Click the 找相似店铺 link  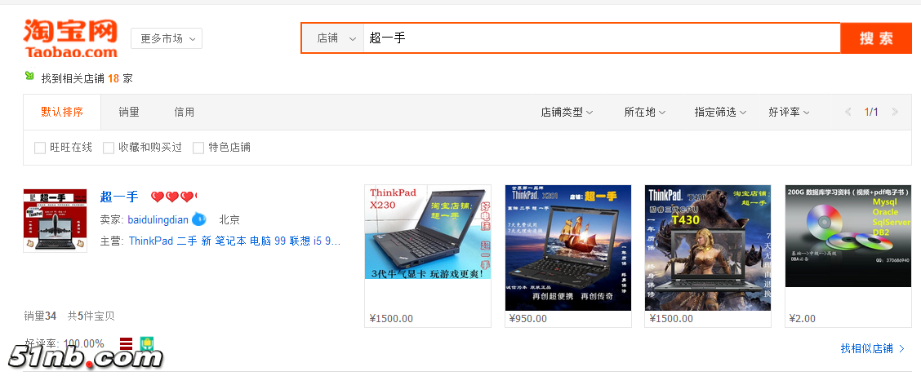(x=873, y=348)
